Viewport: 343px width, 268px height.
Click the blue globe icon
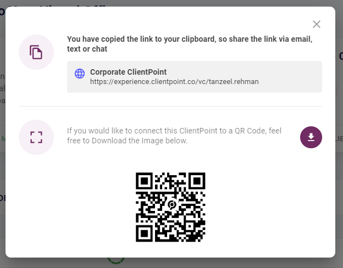80,74
